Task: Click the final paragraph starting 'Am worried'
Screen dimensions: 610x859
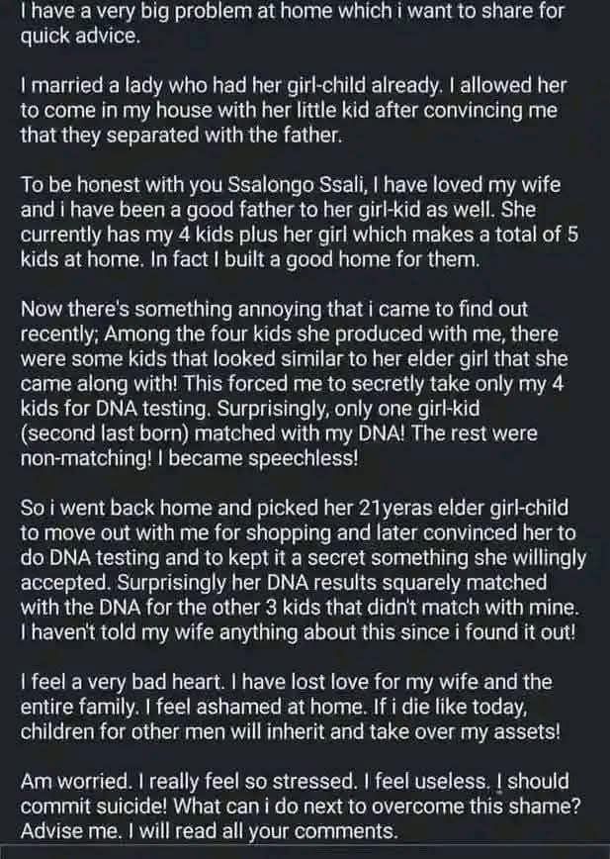Action: coord(301,806)
